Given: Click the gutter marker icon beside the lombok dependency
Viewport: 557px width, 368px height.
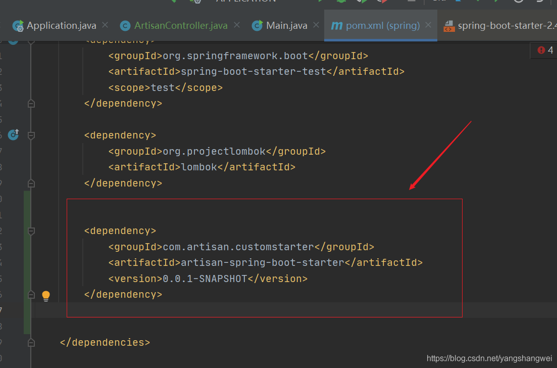Looking at the screenshot, I should click(x=14, y=135).
